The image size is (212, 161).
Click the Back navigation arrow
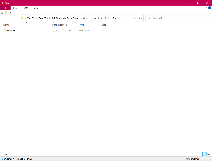(x=3, y=18)
